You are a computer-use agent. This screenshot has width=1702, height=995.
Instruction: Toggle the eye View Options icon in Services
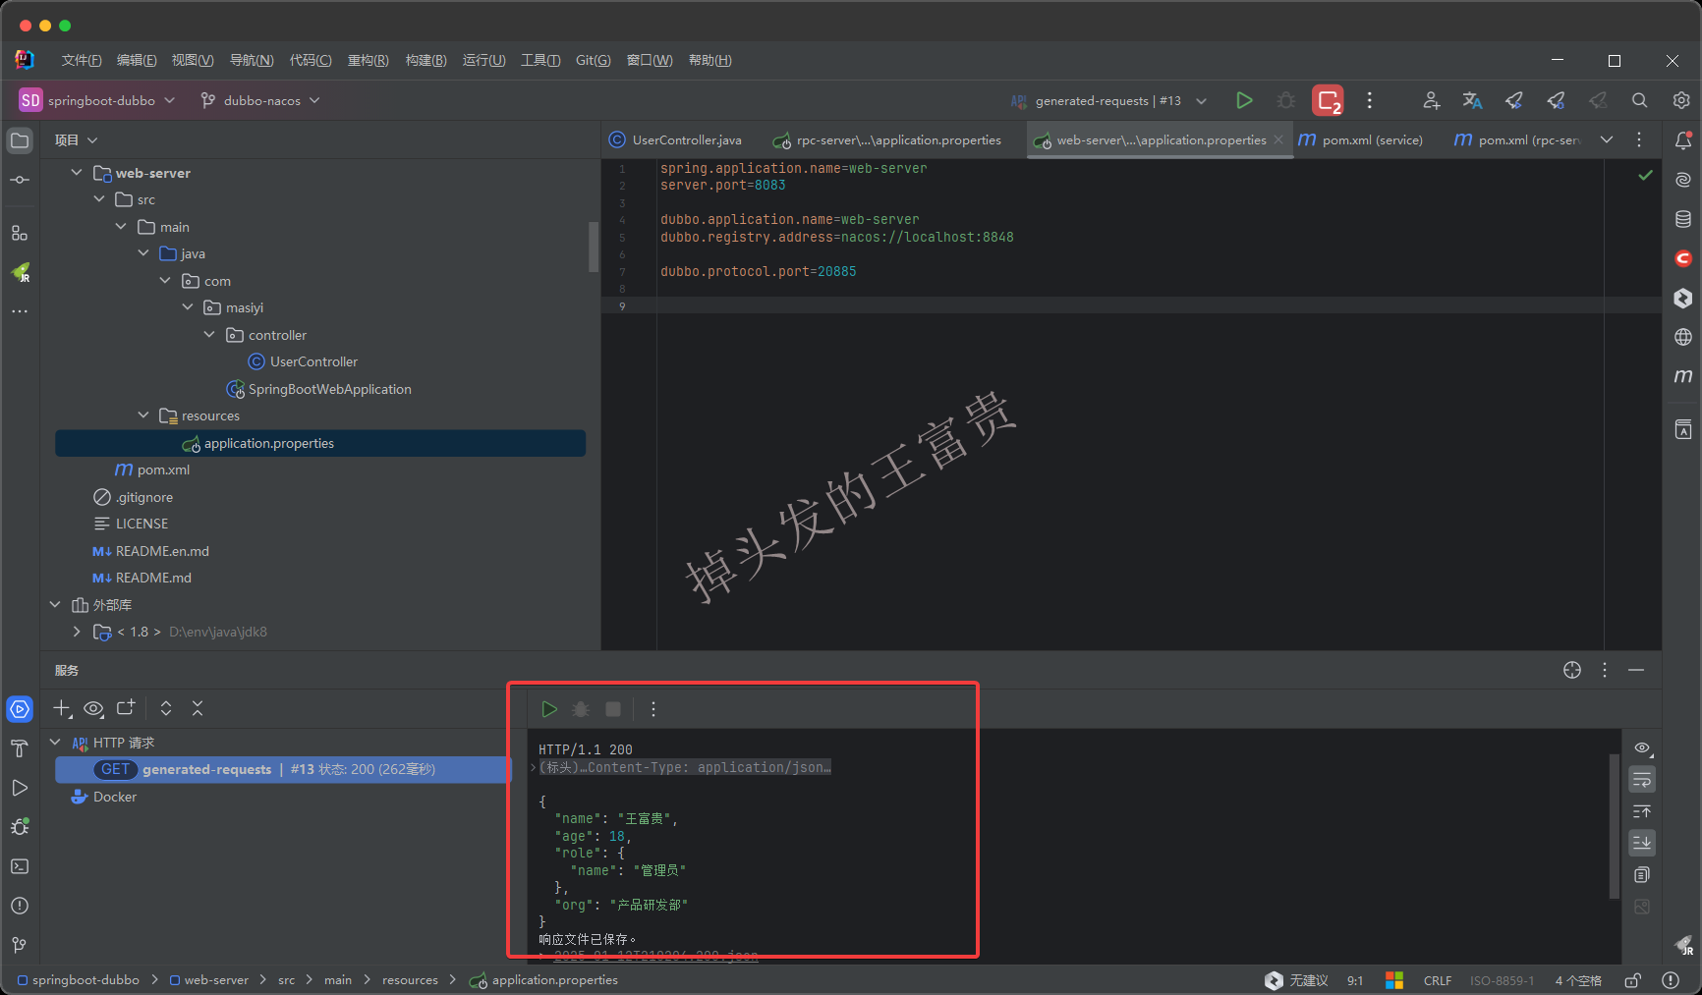[x=94, y=708]
